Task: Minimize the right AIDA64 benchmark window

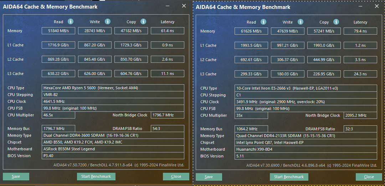Action: tap(360, 6)
